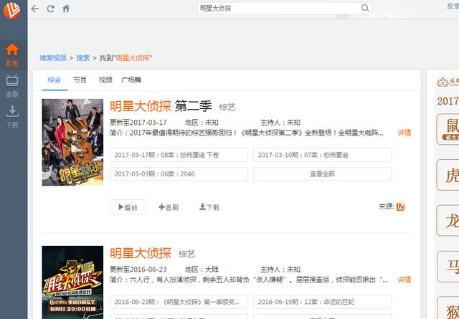
Task: Switch to the 视频 tab
Action: [x=105, y=80]
